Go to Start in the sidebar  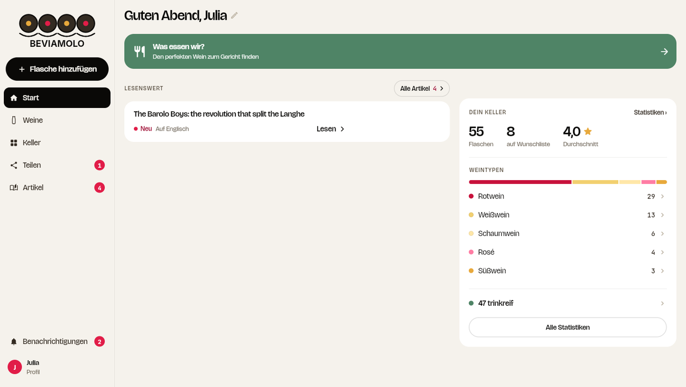pyautogui.click(x=57, y=98)
